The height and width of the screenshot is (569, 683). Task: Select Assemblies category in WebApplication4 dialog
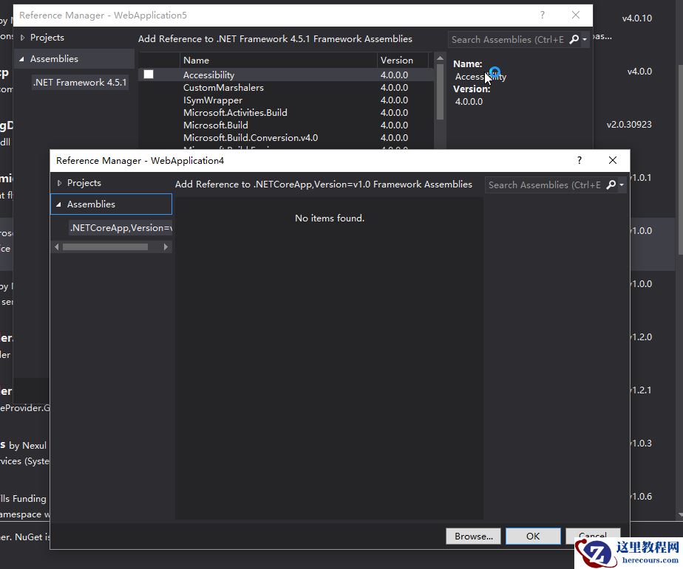(x=112, y=204)
